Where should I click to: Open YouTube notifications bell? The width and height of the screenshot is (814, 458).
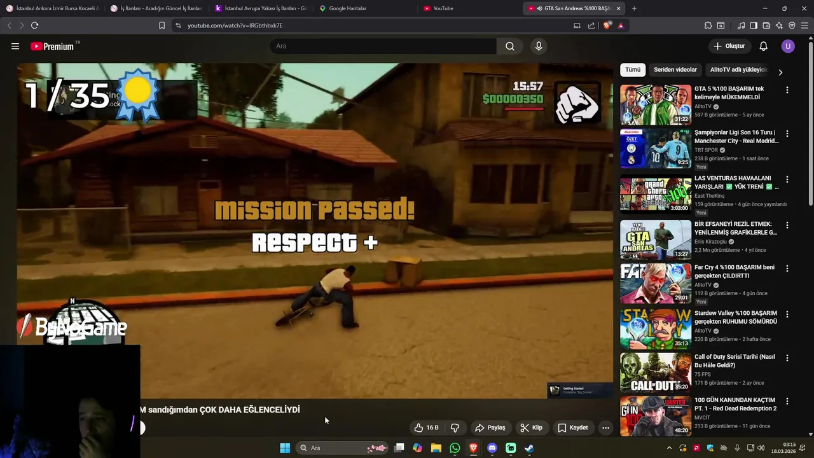(x=764, y=46)
